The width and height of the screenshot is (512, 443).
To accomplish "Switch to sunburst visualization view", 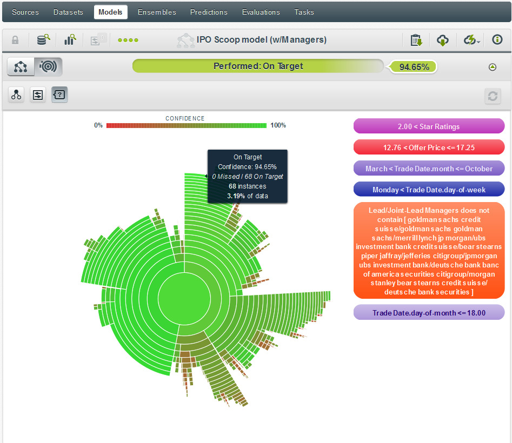I will (48, 67).
